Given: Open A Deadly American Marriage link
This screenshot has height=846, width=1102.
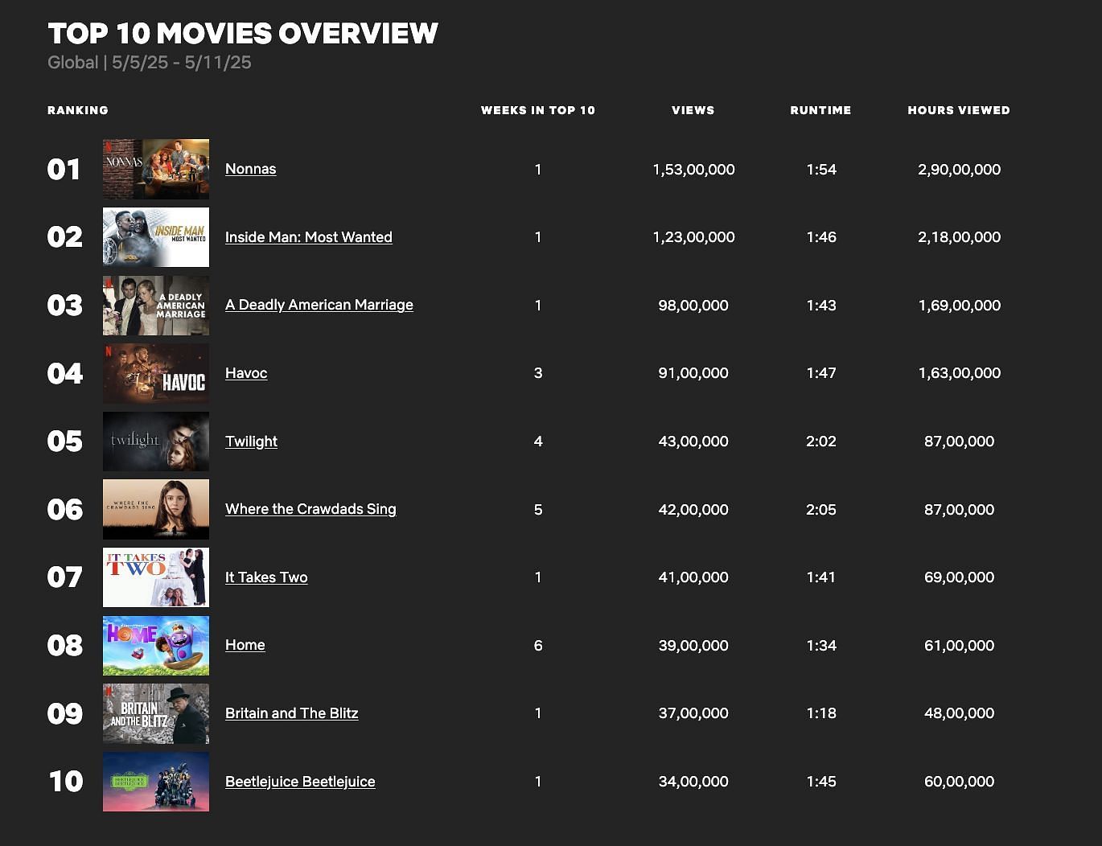Looking at the screenshot, I should point(319,305).
